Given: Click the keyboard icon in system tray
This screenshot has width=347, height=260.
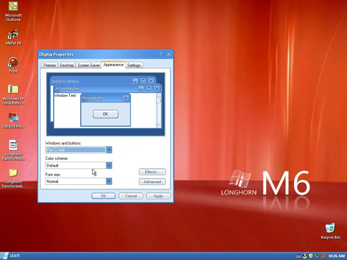Looking at the screenshot, I should pos(298,256).
